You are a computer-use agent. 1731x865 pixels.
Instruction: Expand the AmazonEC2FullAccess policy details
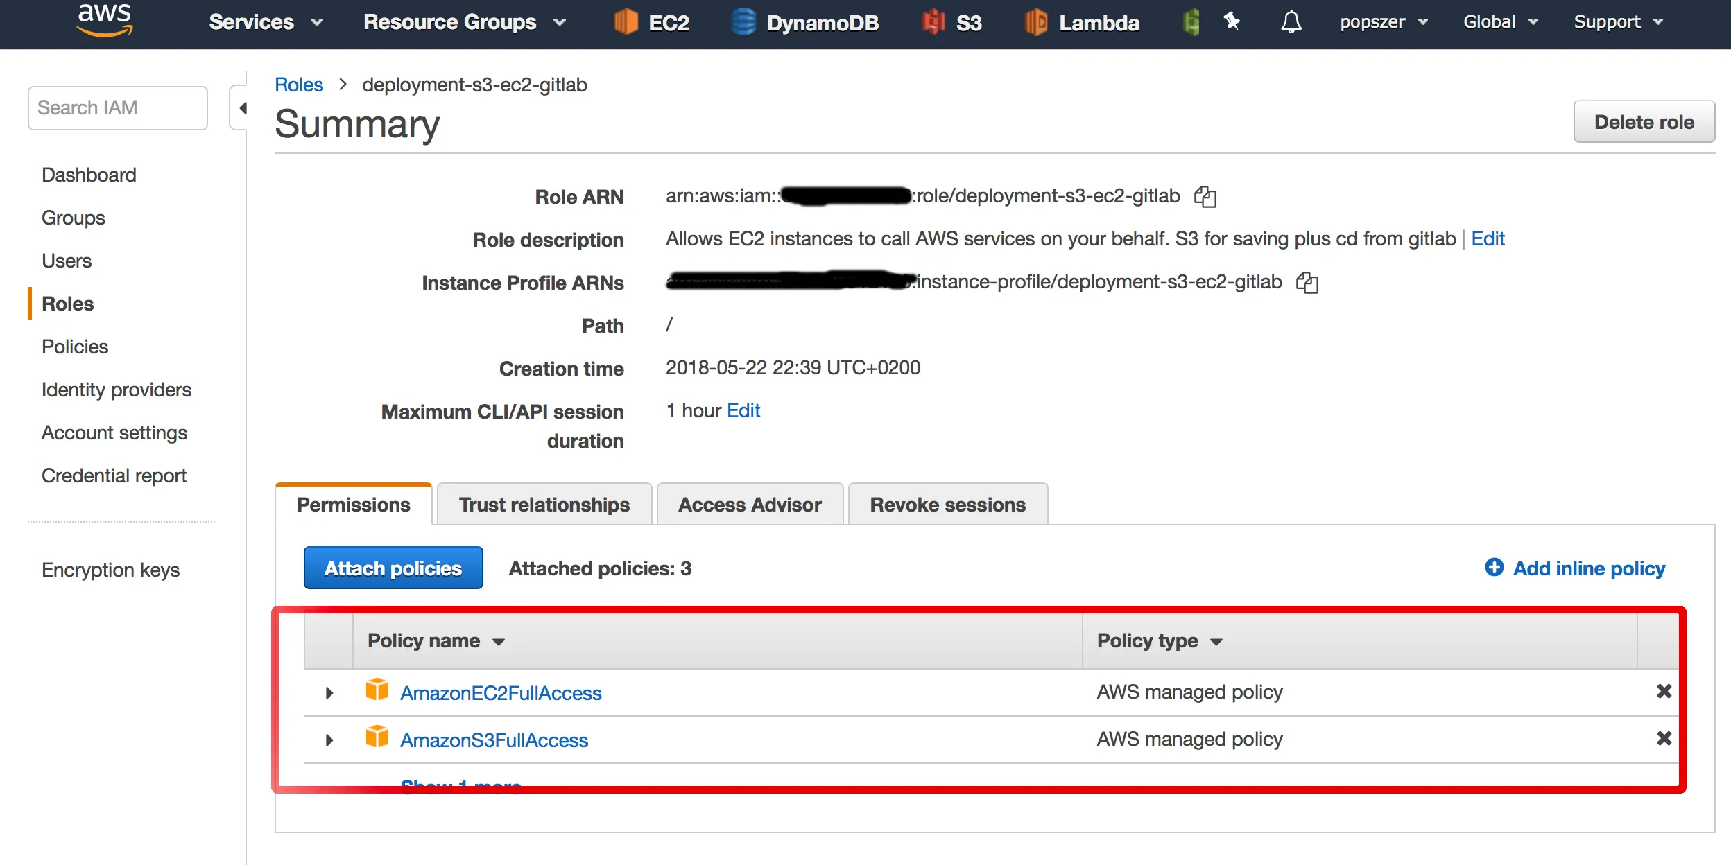point(329,692)
